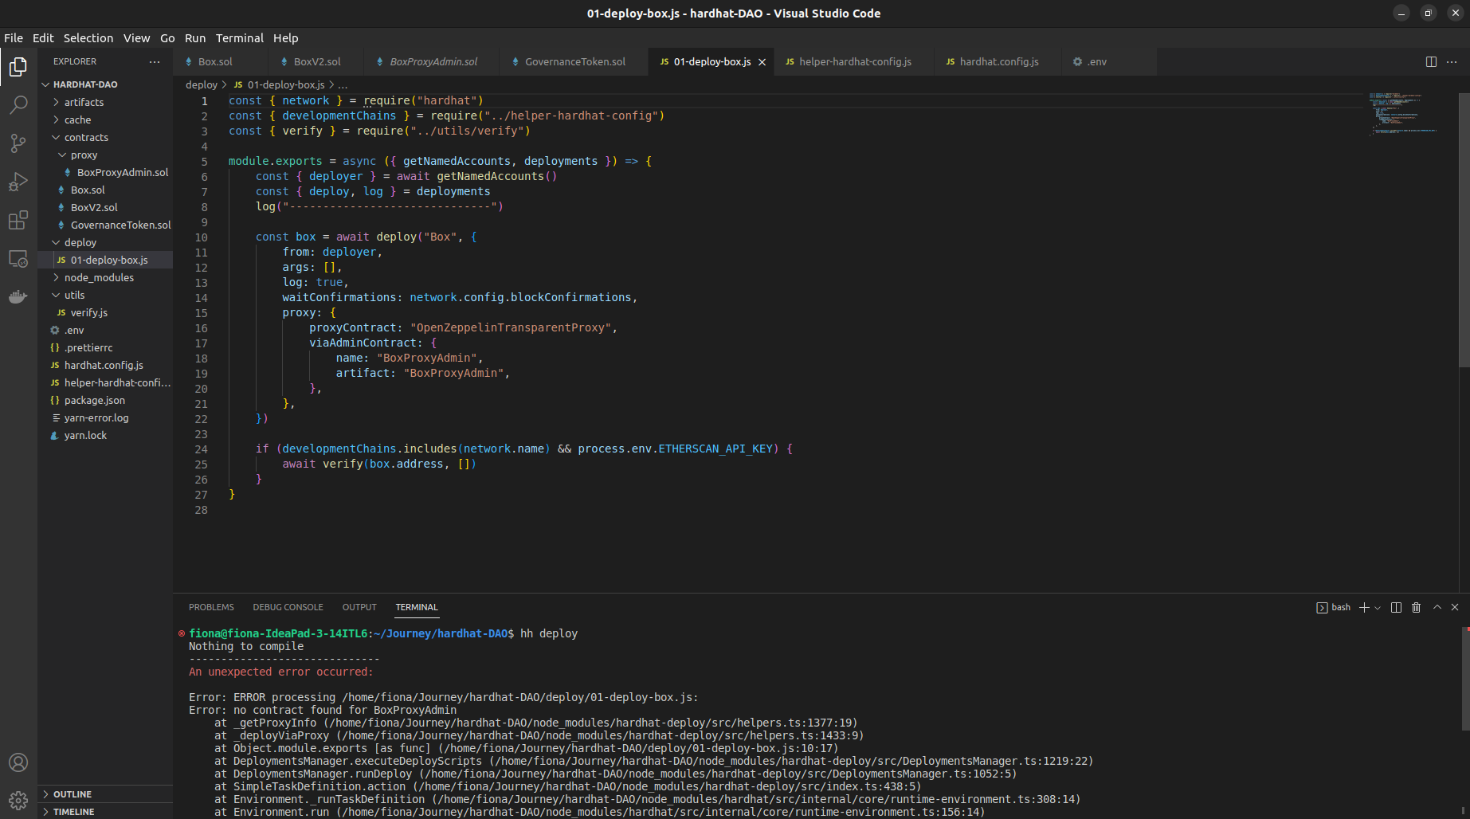Click the Accounts icon in the activity bar
1470x819 pixels.
tap(18, 762)
